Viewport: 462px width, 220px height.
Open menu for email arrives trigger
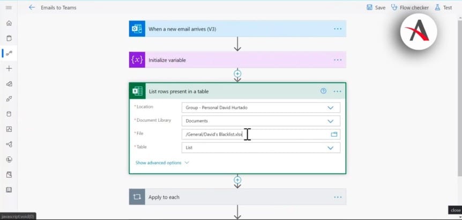point(338,29)
